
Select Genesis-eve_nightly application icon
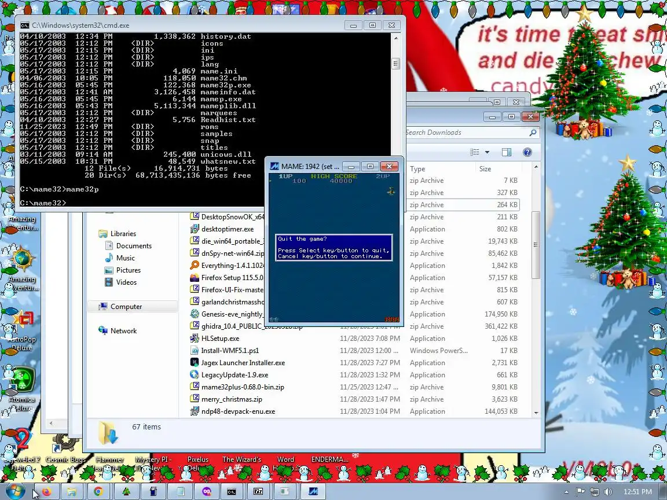(x=195, y=314)
